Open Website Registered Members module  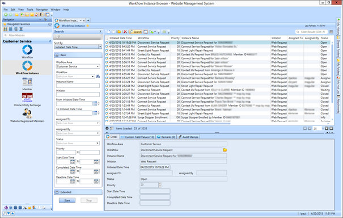[x=27, y=114]
